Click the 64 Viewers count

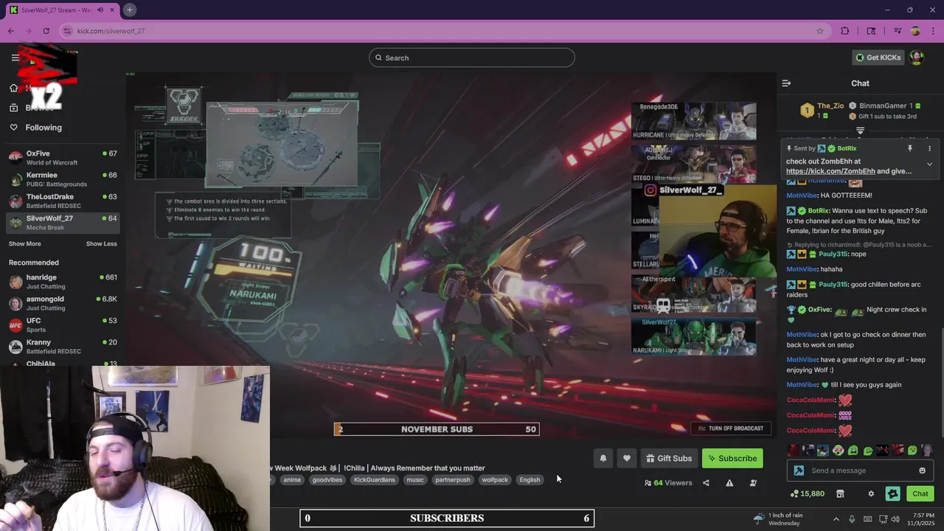[668, 483]
